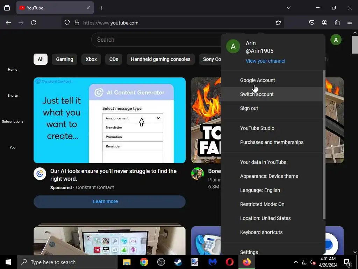Open OBS Studio from taskbar
Image resolution: width=358 pixels, height=269 pixels.
[x=161, y=262]
